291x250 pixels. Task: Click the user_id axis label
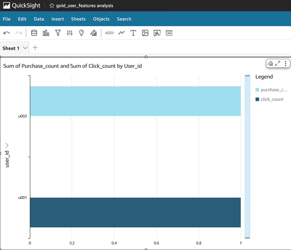click(x=7, y=159)
